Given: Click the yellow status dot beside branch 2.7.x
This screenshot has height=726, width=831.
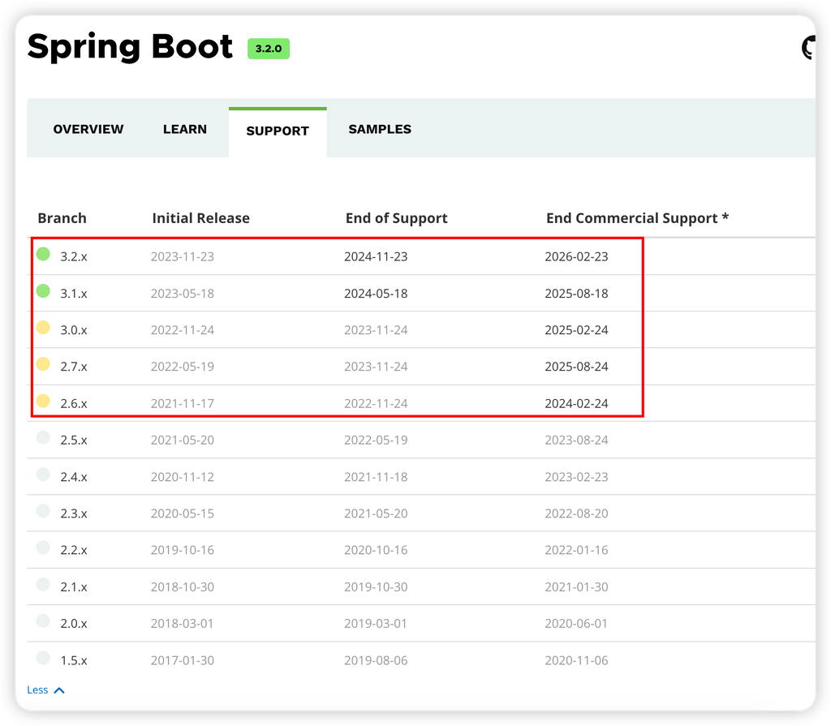Looking at the screenshot, I should tap(42, 363).
